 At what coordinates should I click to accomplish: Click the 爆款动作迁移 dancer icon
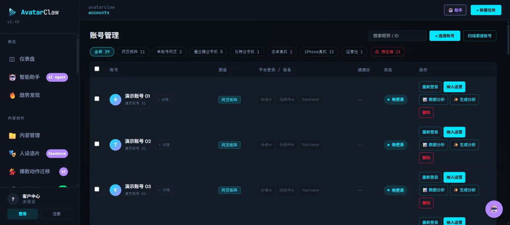12,171
